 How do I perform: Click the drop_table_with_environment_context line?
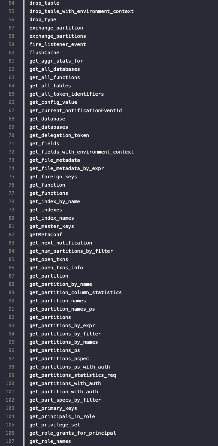pyautogui.click(x=81, y=11)
